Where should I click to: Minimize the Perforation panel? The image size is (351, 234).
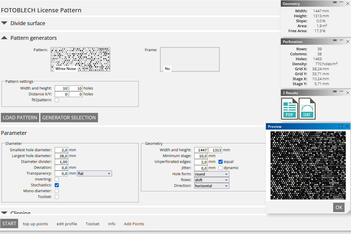pyautogui.click(x=341, y=40)
